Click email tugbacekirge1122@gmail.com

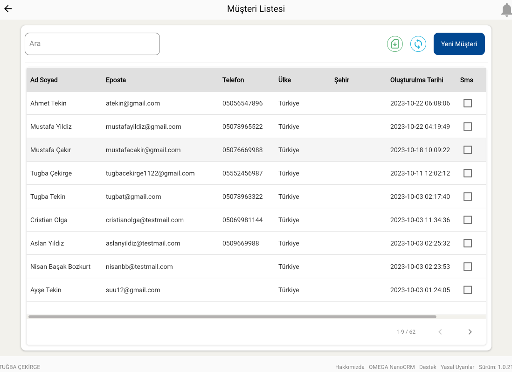[x=150, y=173]
